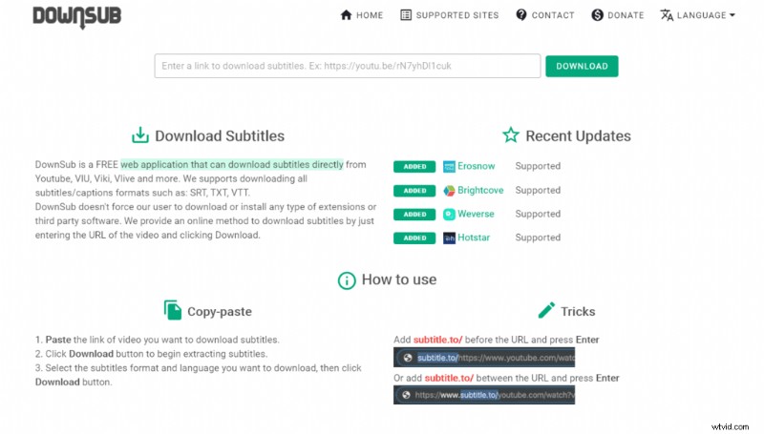Click the 'Tricks' heading text

click(x=578, y=311)
